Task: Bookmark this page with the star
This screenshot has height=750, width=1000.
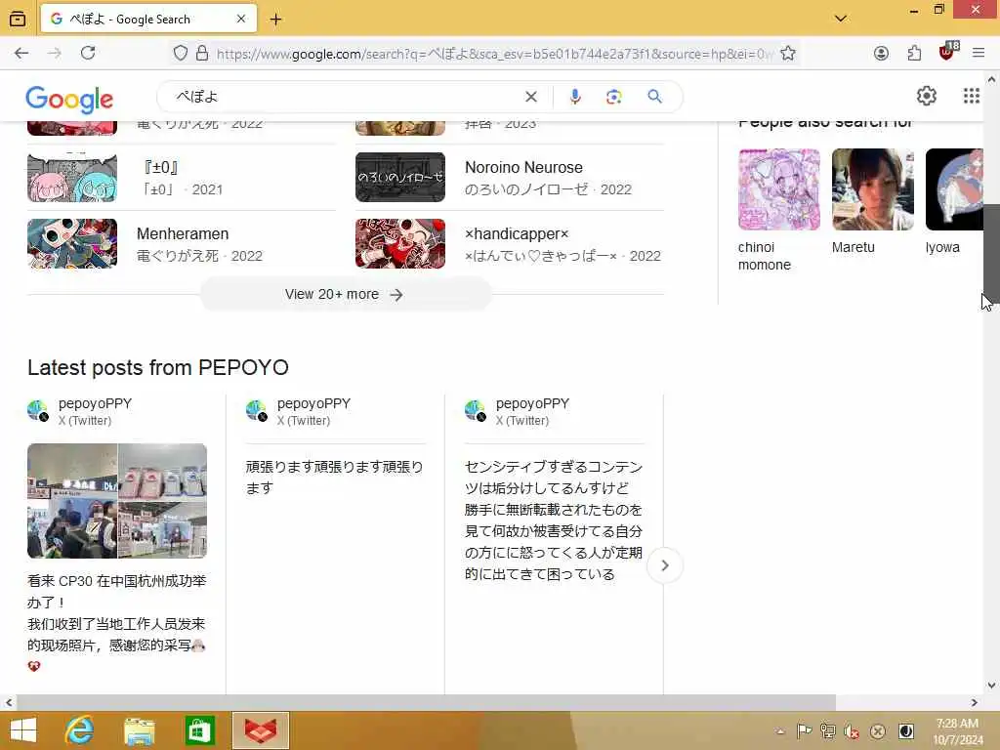Action: click(x=788, y=53)
